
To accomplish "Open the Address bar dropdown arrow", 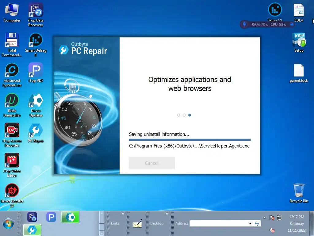I will point(250,224).
